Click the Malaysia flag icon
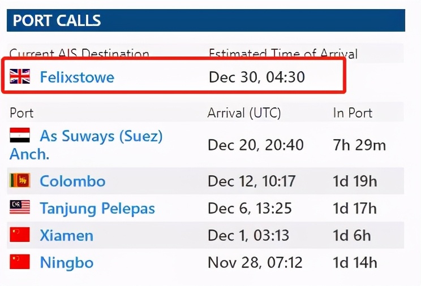The image size is (421, 286). (20, 207)
